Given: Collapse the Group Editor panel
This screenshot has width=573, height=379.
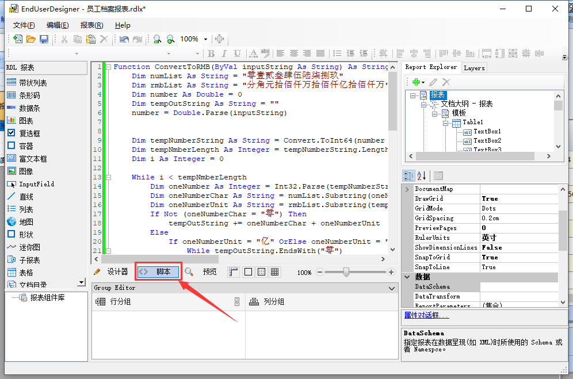Looking at the screenshot, I should 392,288.
